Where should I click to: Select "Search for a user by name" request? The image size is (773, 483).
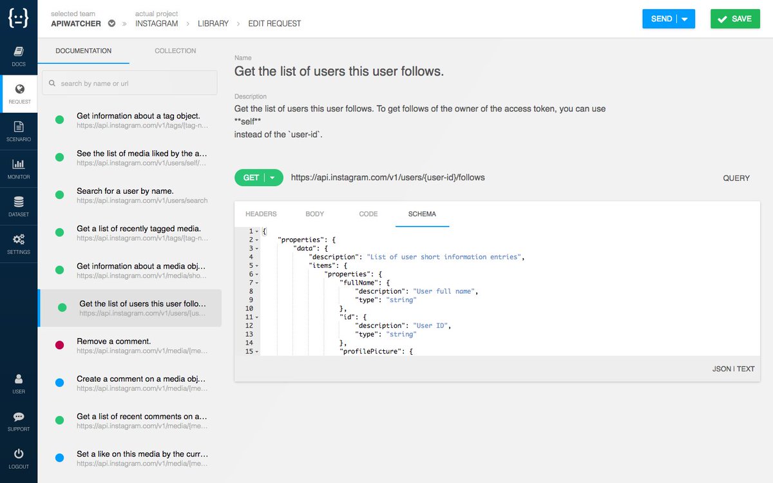tap(129, 195)
